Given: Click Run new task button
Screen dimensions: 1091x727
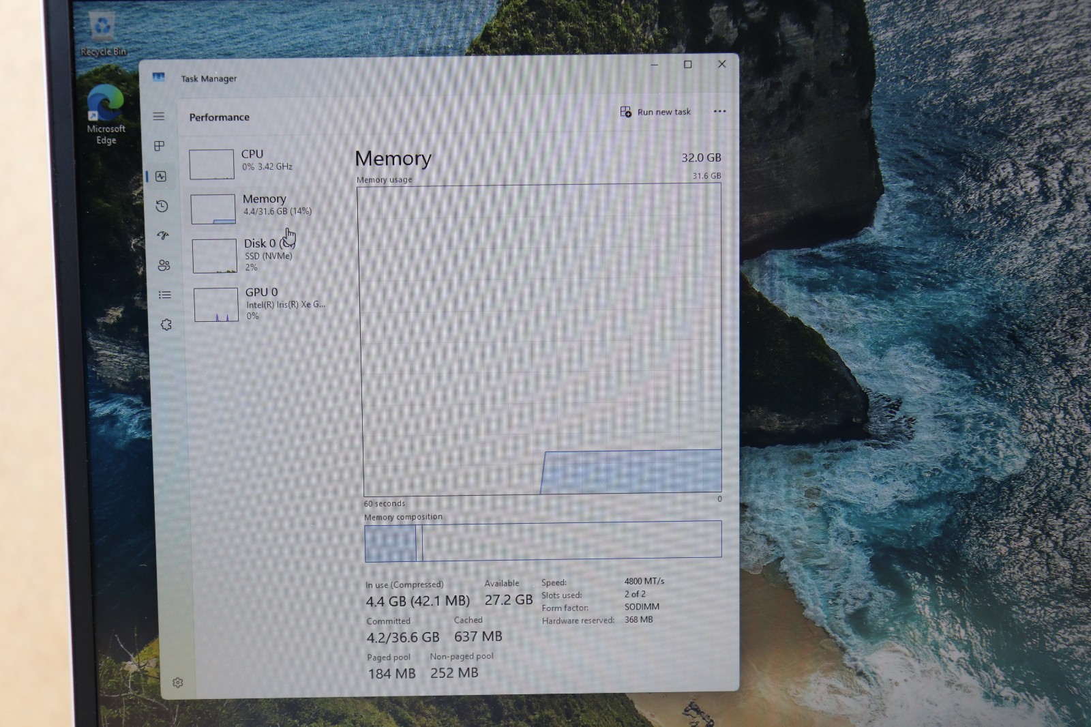Looking at the screenshot, I should [x=655, y=112].
